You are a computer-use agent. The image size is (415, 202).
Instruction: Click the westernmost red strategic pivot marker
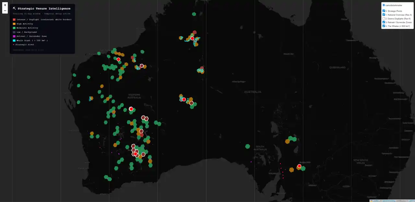point(118,59)
